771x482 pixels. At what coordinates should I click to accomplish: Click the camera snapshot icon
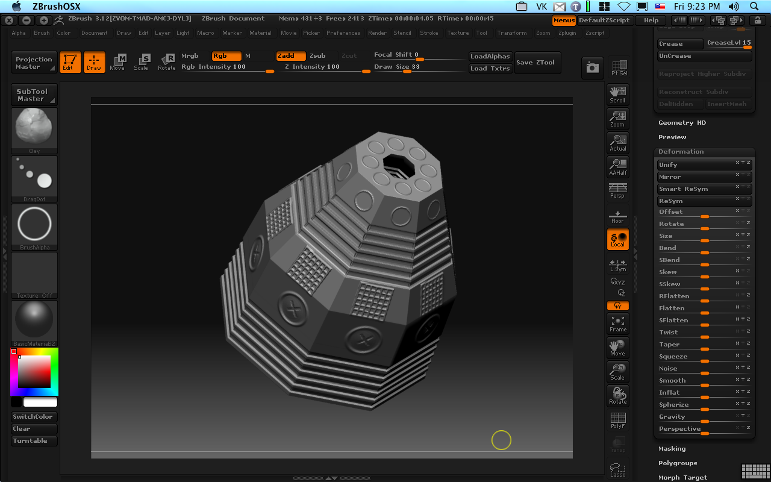coord(593,68)
